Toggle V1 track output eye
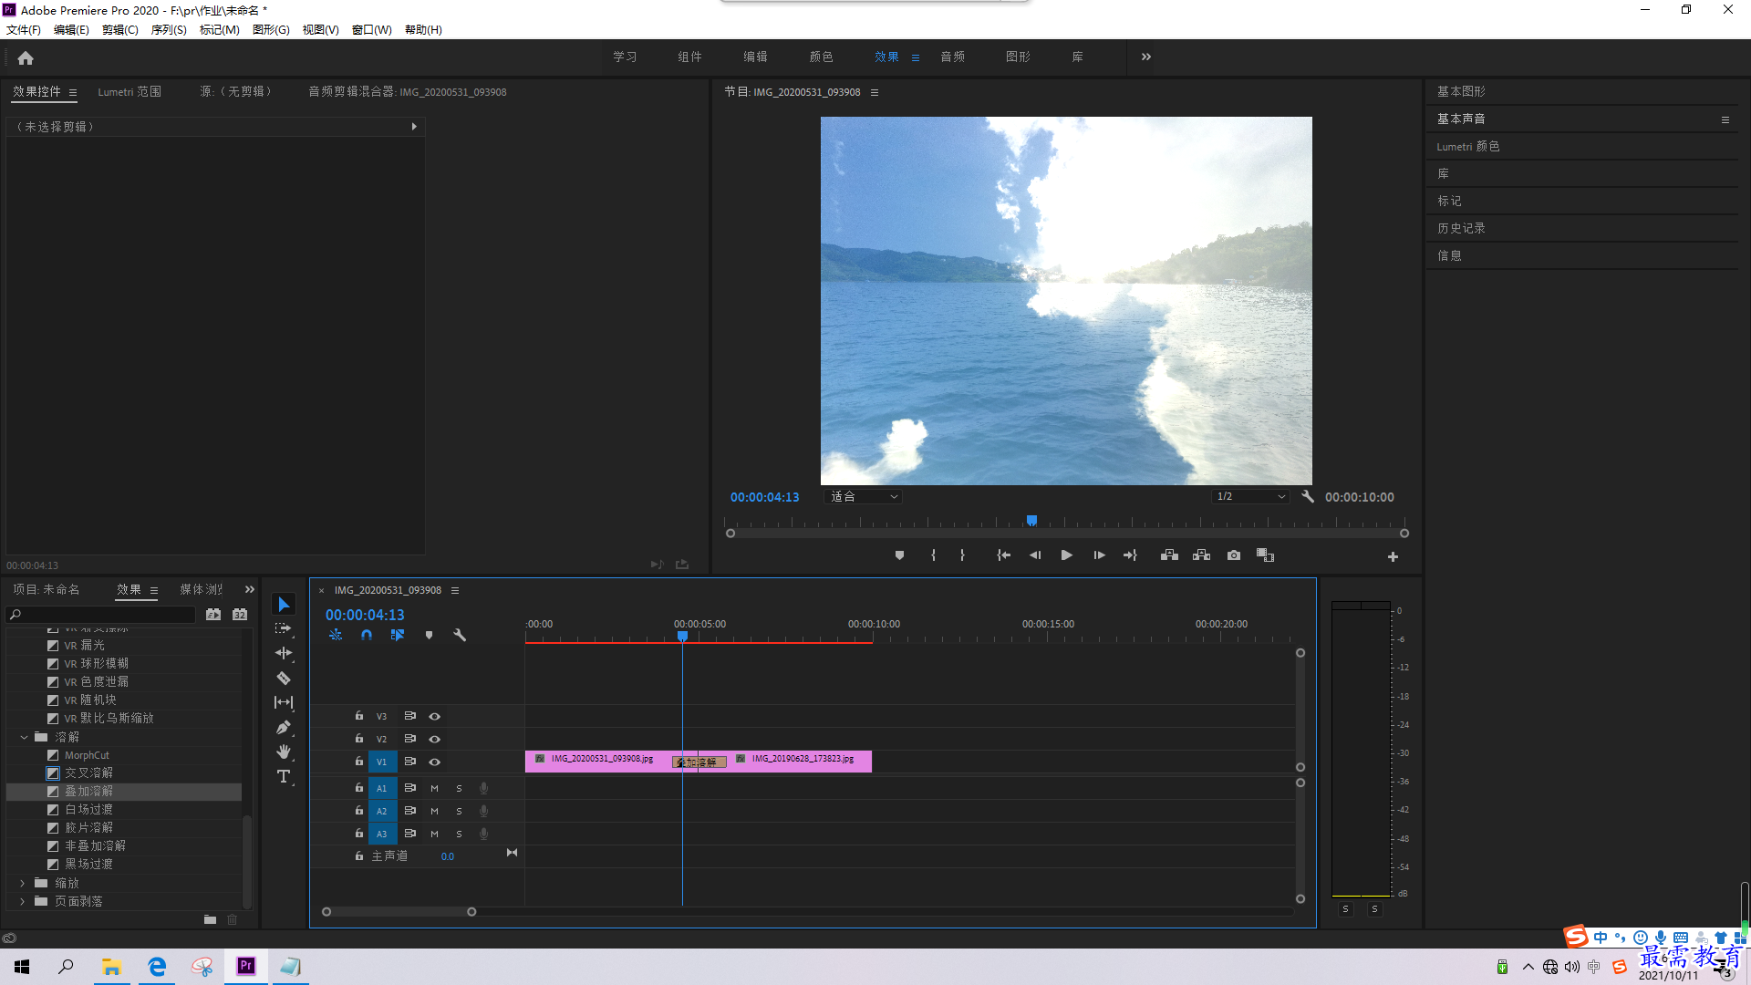Screen dimensions: 1751x985 [x=435, y=762]
